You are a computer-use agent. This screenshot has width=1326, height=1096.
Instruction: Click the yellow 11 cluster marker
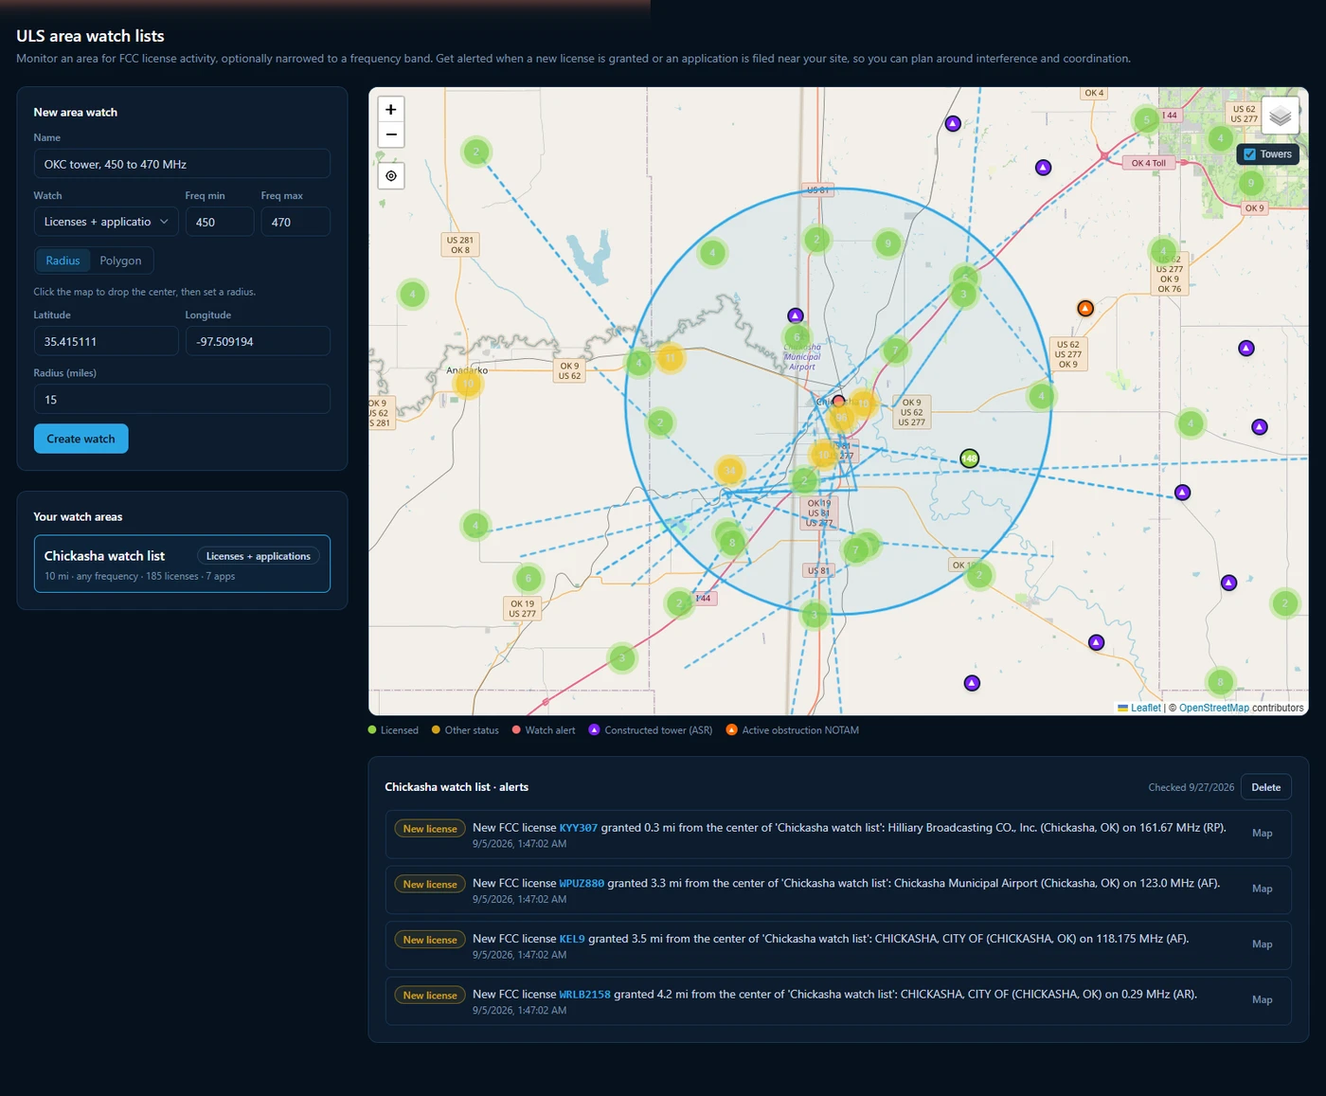pos(670,358)
